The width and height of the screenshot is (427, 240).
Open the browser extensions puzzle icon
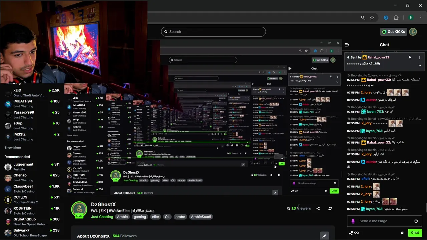396,18
